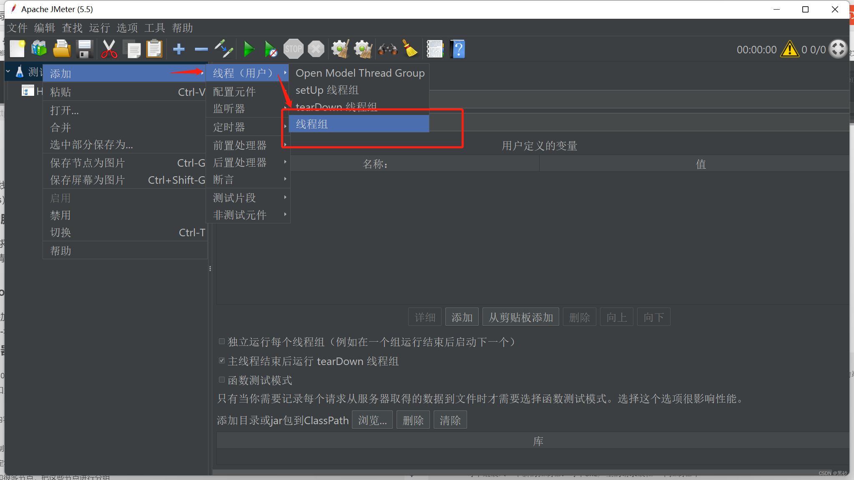Click the 浏览... button for ClassPath

pyautogui.click(x=372, y=420)
